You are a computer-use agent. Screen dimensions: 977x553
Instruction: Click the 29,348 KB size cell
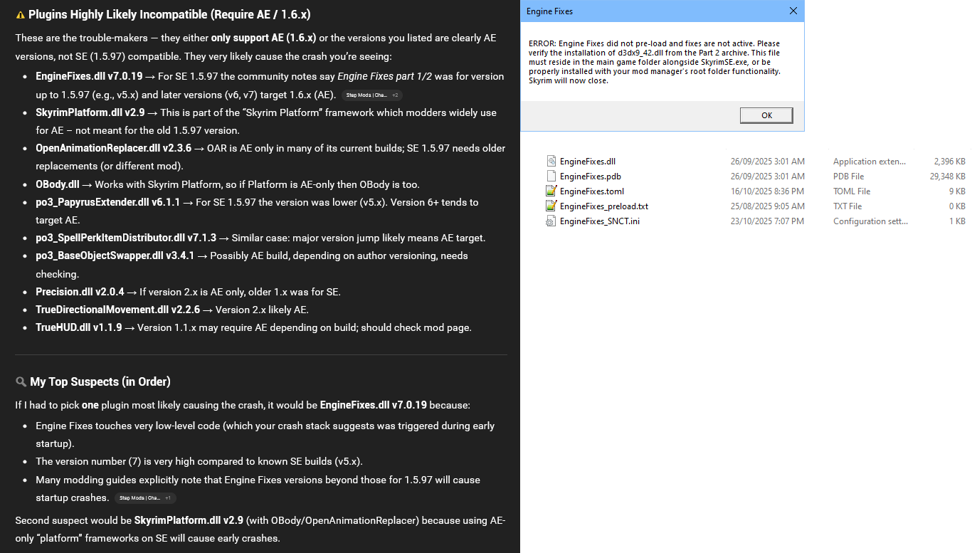pyautogui.click(x=948, y=177)
